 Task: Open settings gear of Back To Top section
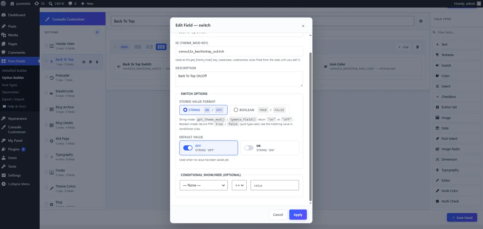83,62
